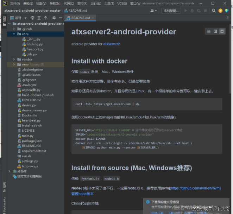Select settings.py file
The height and width of the screenshot is (214, 233).
[x=28, y=161]
